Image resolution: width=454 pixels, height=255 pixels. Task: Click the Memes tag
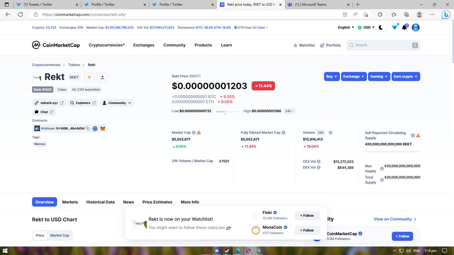[40, 144]
